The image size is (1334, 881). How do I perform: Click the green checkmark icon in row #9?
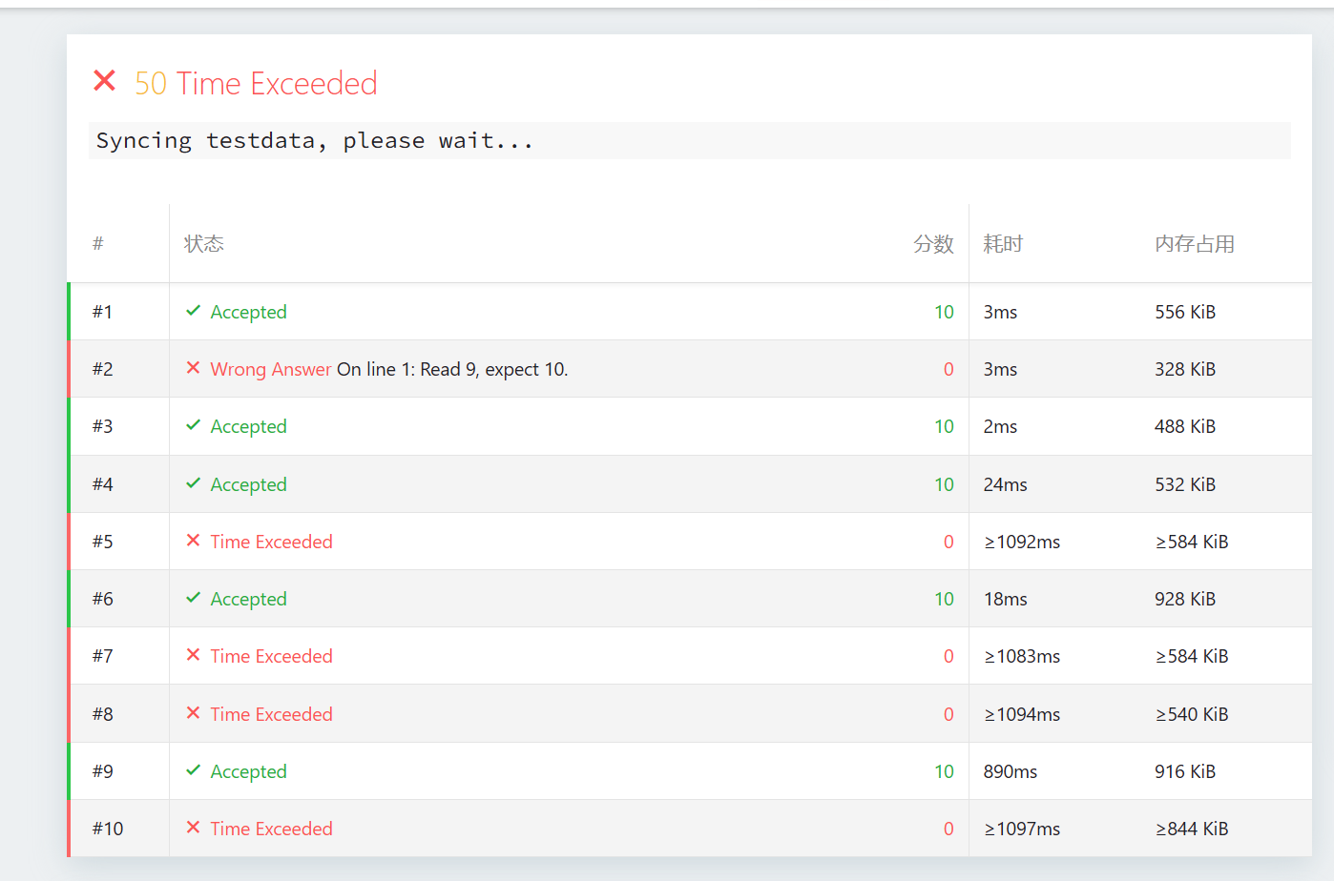(194, 770)
